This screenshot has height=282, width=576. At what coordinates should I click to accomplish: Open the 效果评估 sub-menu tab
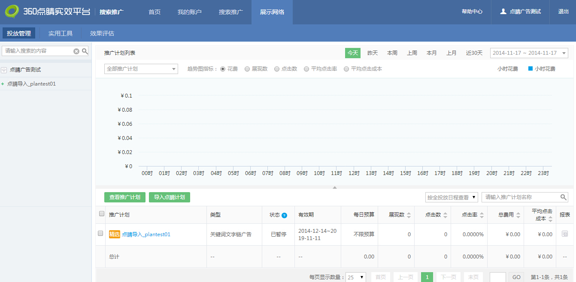[x=102, y=33]
